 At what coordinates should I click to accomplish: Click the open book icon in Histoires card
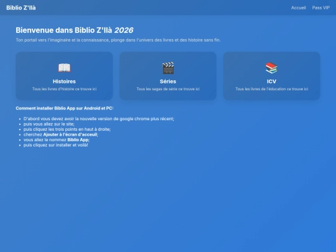[64, 68]
